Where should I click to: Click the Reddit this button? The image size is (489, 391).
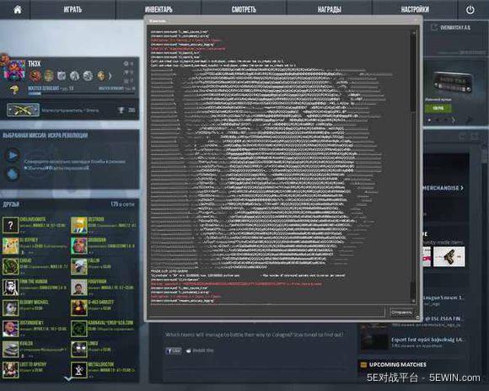(x=200, y=351)
